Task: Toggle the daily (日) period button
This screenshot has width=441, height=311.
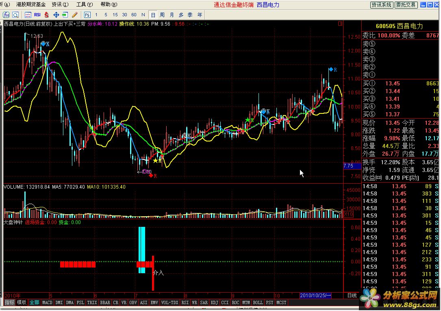Action: [153, 15]
